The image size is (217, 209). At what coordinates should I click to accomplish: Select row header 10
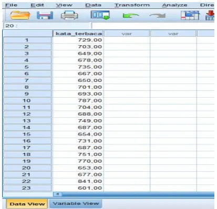pos(27,101)
